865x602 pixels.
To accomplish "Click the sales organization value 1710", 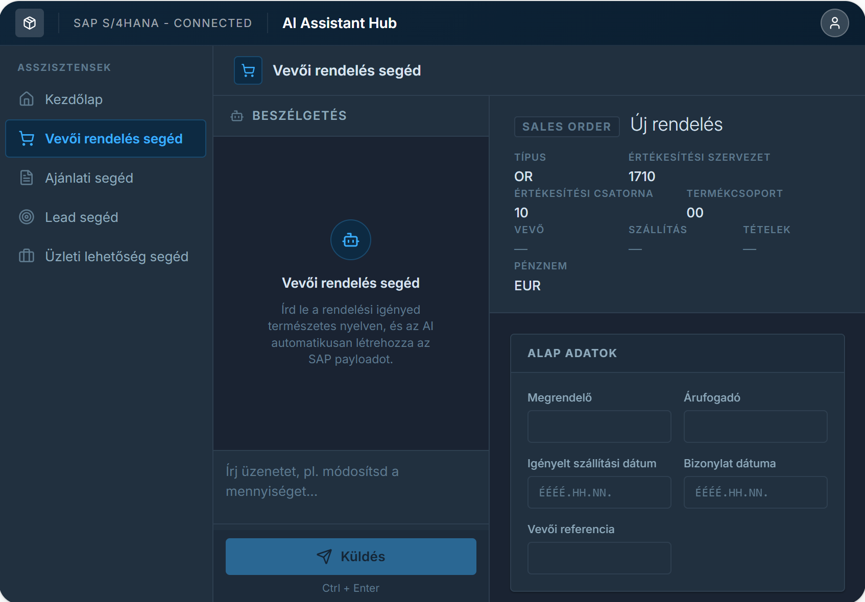I will (x=642, y=177).
